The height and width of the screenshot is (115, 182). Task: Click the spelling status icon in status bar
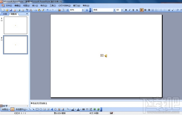coord(111,113)
